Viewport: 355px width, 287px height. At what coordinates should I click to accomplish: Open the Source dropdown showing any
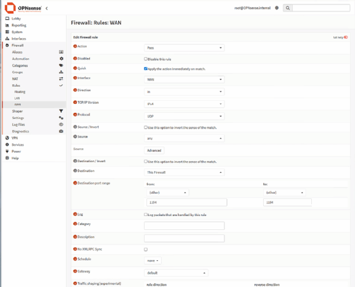tap(184, 138)
